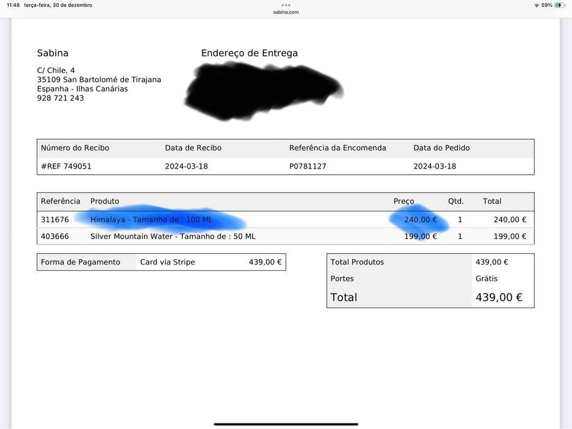Select order reference P0781127
Viewport: 572px width, 429px height.
[x=308, y=166]
